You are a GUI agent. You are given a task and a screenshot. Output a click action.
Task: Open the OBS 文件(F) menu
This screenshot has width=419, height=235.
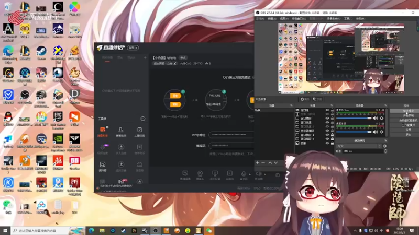pyautogui.click(x=260, y=19)
